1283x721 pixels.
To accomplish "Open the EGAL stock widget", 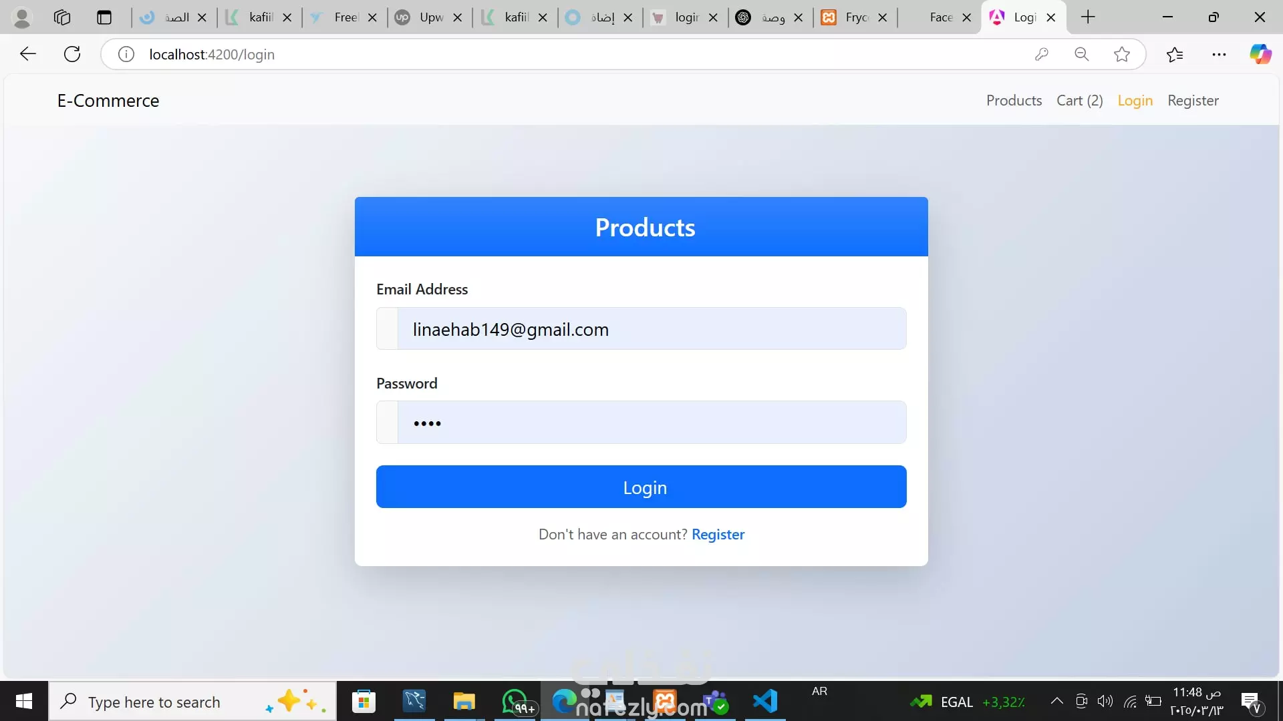I will pos(968,702).
